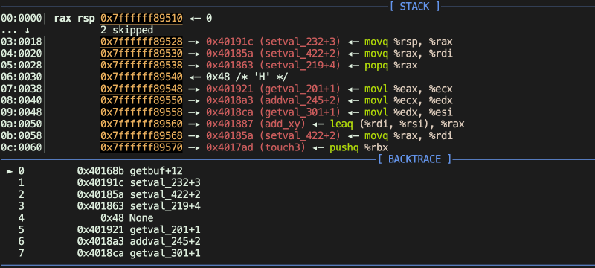Click the value 0x48 /* 'H' */
Viewport: 595px width, 268px height.
tap(247, 77)
